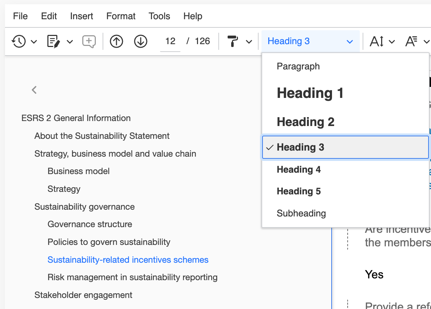431x309 pixels.
Task: Open the Format menu
Action: pos(121,16)
